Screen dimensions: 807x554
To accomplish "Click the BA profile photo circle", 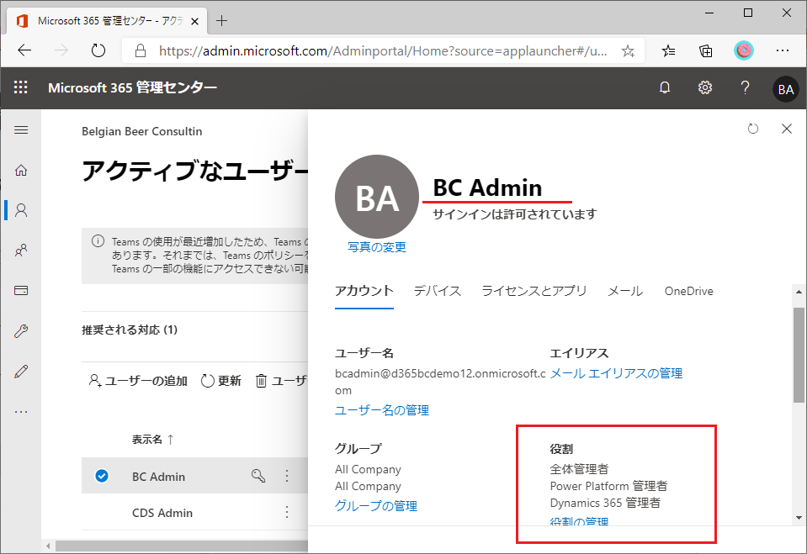I will click(x=377, y=197).
